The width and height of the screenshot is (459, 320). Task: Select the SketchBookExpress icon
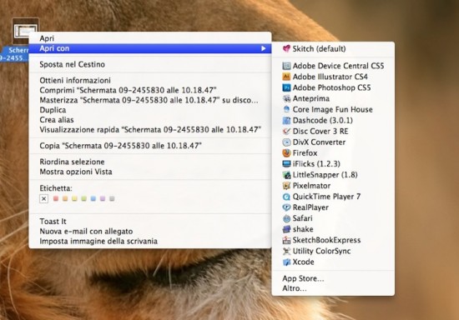[286, 240]
